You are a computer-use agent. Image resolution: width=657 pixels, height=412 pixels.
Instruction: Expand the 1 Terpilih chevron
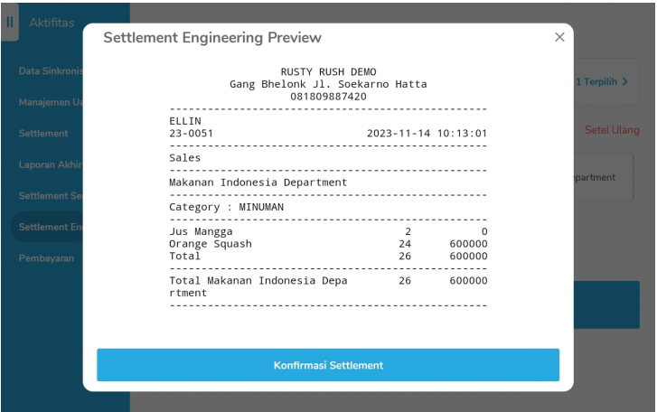coord(603,82)
